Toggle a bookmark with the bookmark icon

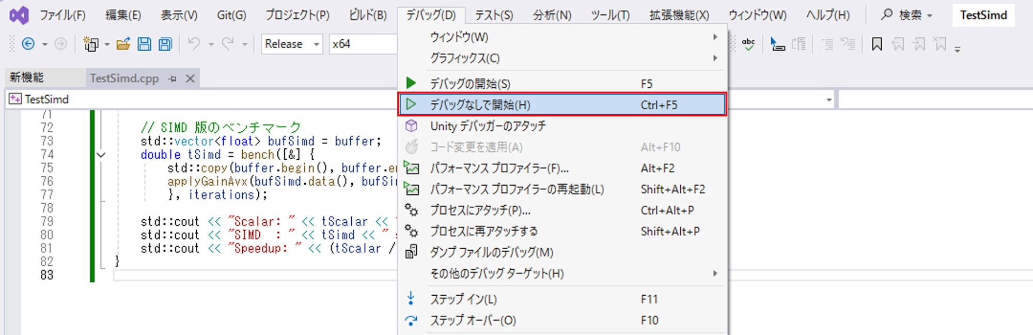[x=877, y=44]
